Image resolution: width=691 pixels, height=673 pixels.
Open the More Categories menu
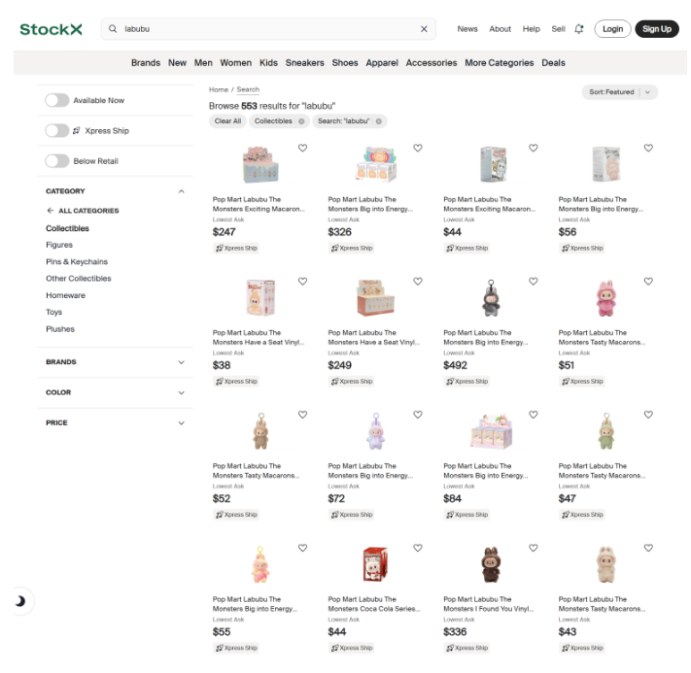click(499, 63)
